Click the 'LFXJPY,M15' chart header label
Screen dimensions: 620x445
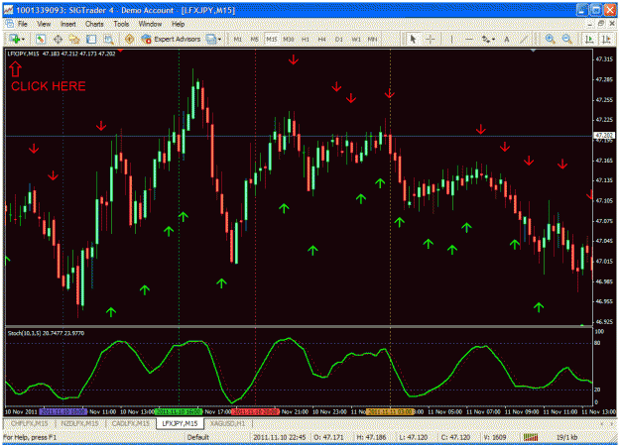tap(23, 54)
